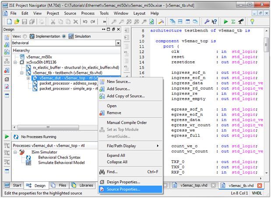Choose Design Properties in context menu
This screenshot has height=198, width=271.
tap(130, 182)
